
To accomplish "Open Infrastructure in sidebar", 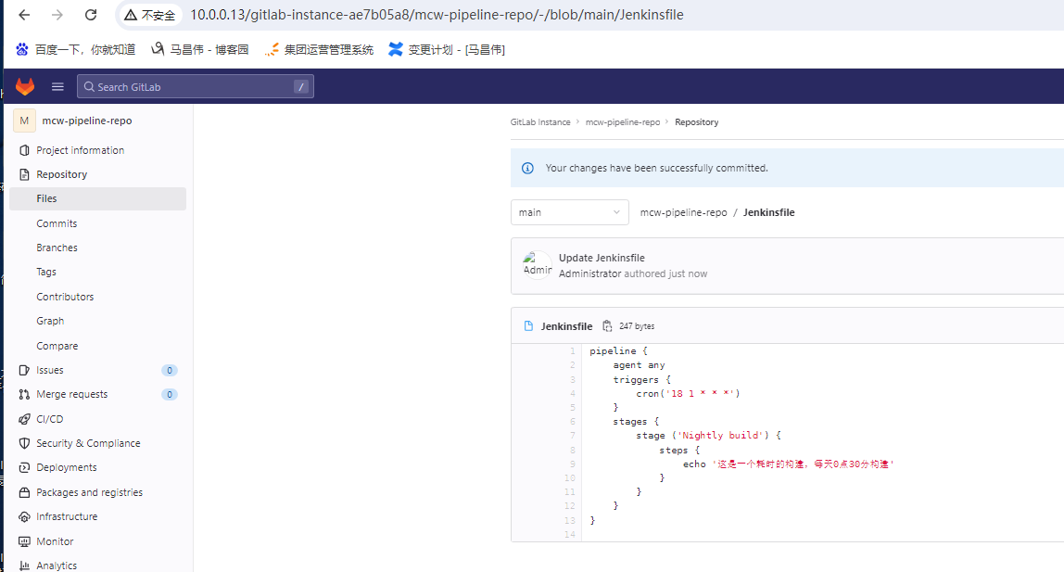I will tap(67, 516).
